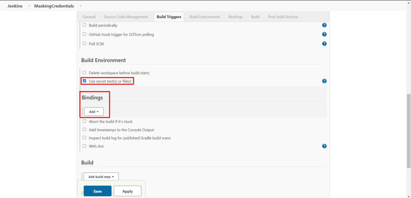Click breadcrumb arrow after Jenkins
Screen dimensions: 411x198
pos(29,6)
